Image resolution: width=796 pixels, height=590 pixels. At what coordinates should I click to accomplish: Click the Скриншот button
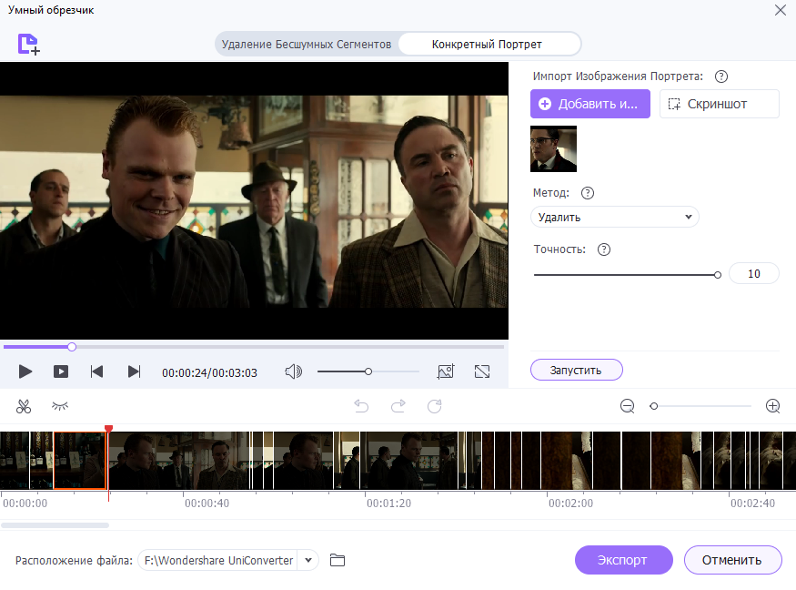click(719, 104)
